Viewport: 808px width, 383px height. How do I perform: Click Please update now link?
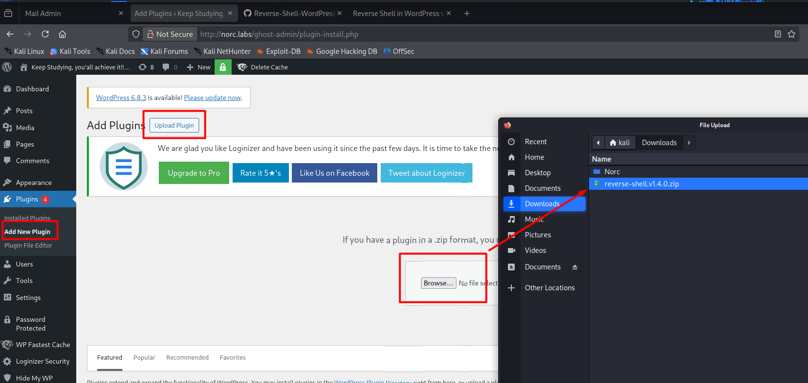(212, 98)
